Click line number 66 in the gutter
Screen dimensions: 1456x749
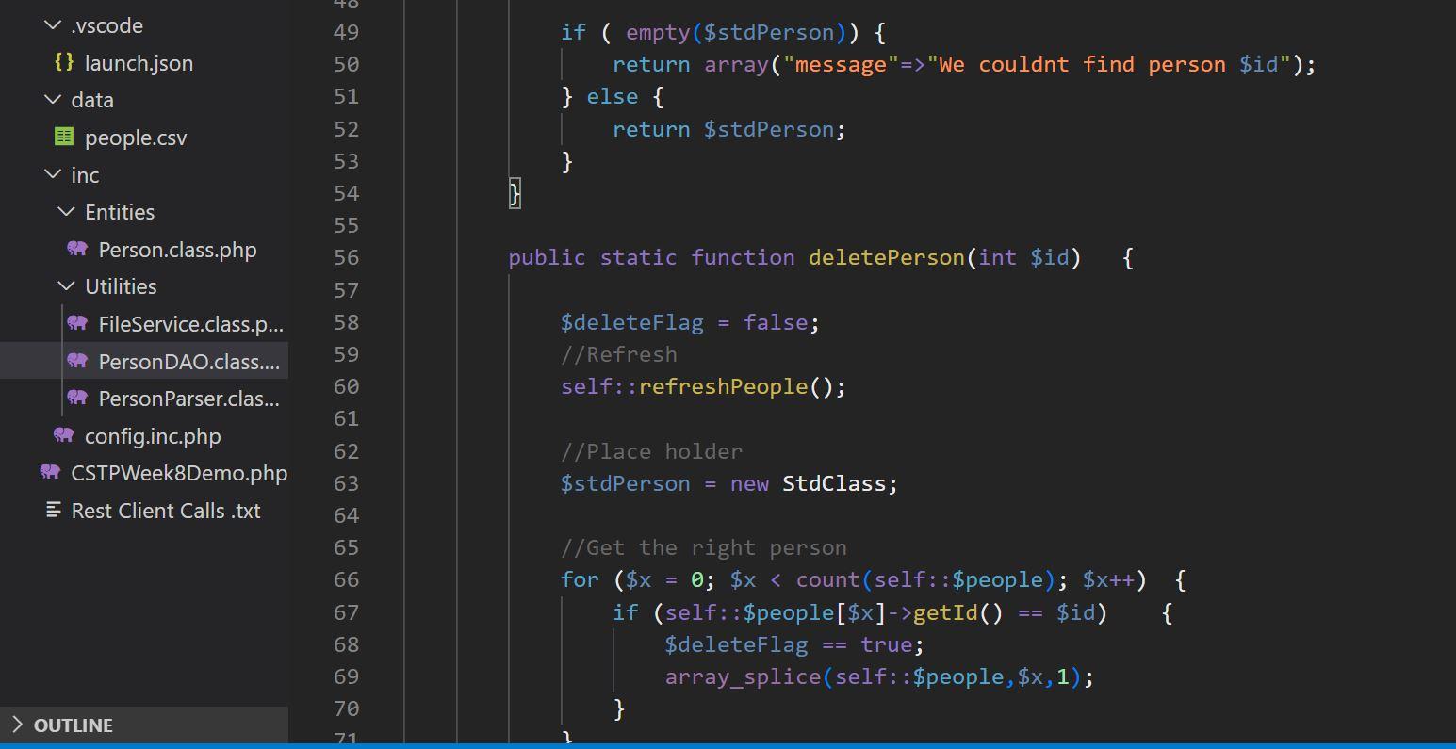(346, 579)
